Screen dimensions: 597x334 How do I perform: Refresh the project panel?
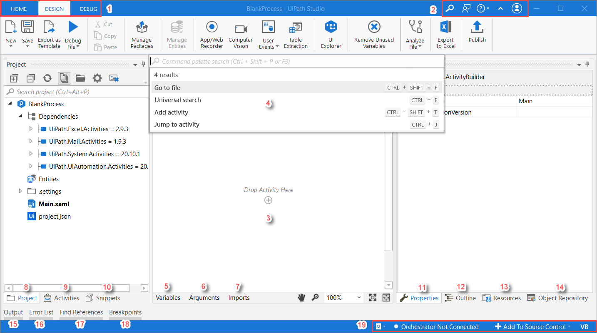coord(47,78)
